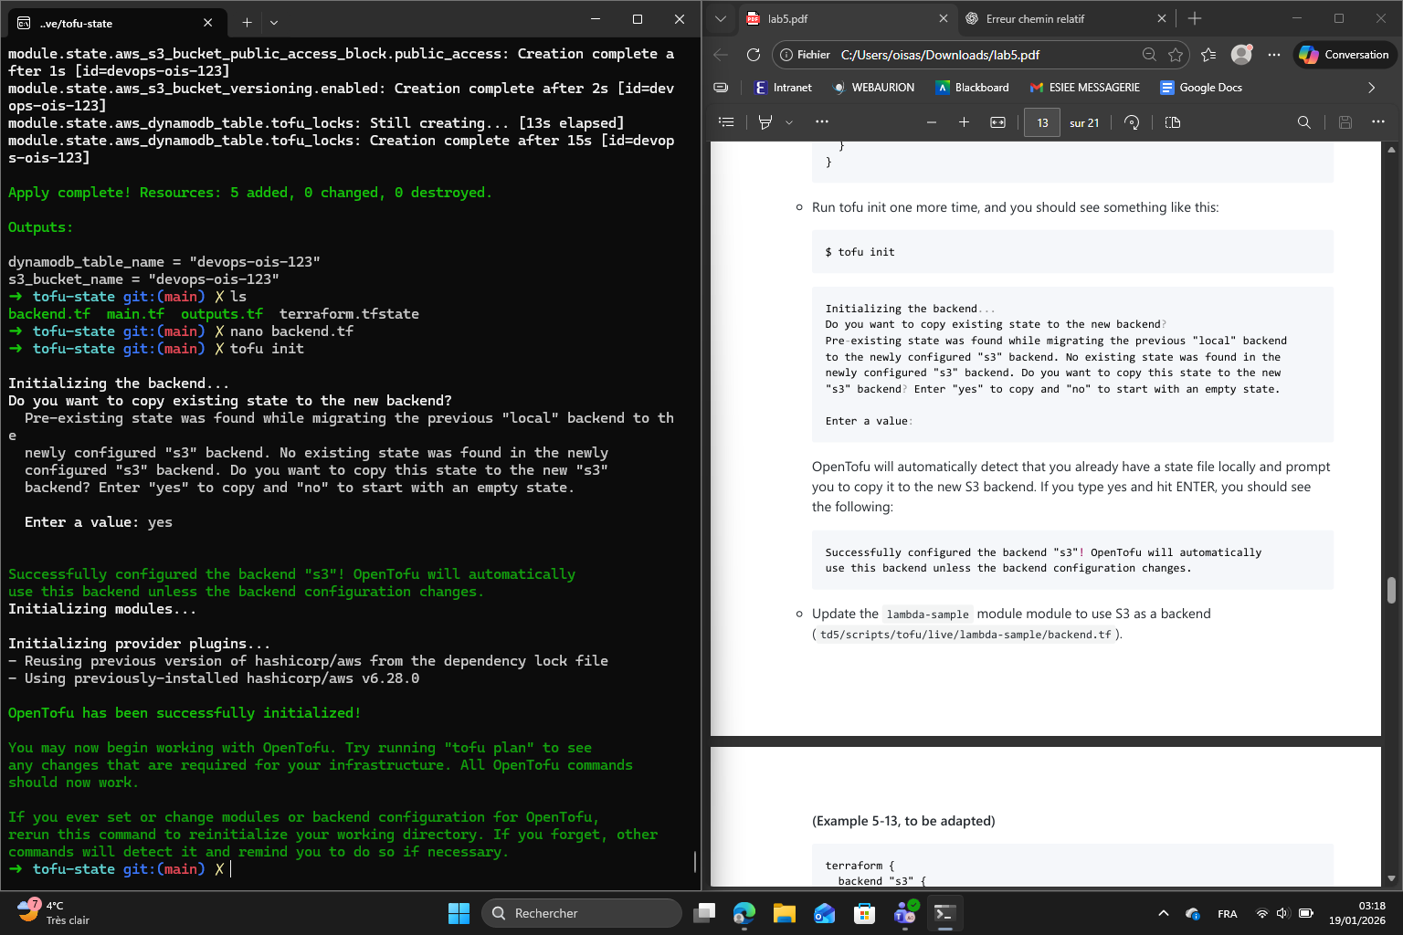The height and width of the screenshot is (935, 1403).
Task: Zoom out the PDF document
Action: coord(931,122)
